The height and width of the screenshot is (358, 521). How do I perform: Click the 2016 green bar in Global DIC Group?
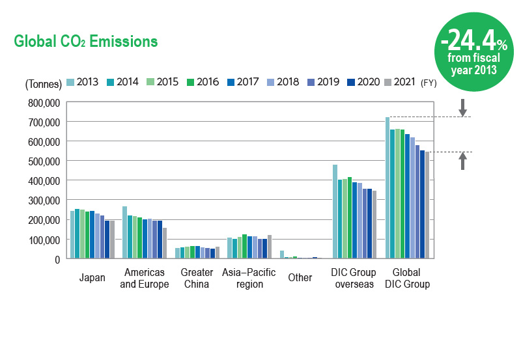(x=402, y=194)
